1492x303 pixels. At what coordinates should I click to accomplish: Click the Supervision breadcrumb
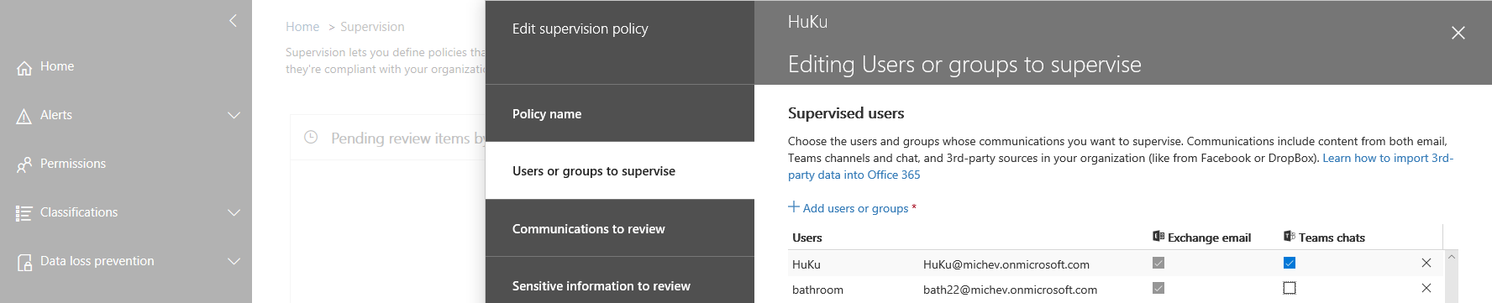pos(372,27)
